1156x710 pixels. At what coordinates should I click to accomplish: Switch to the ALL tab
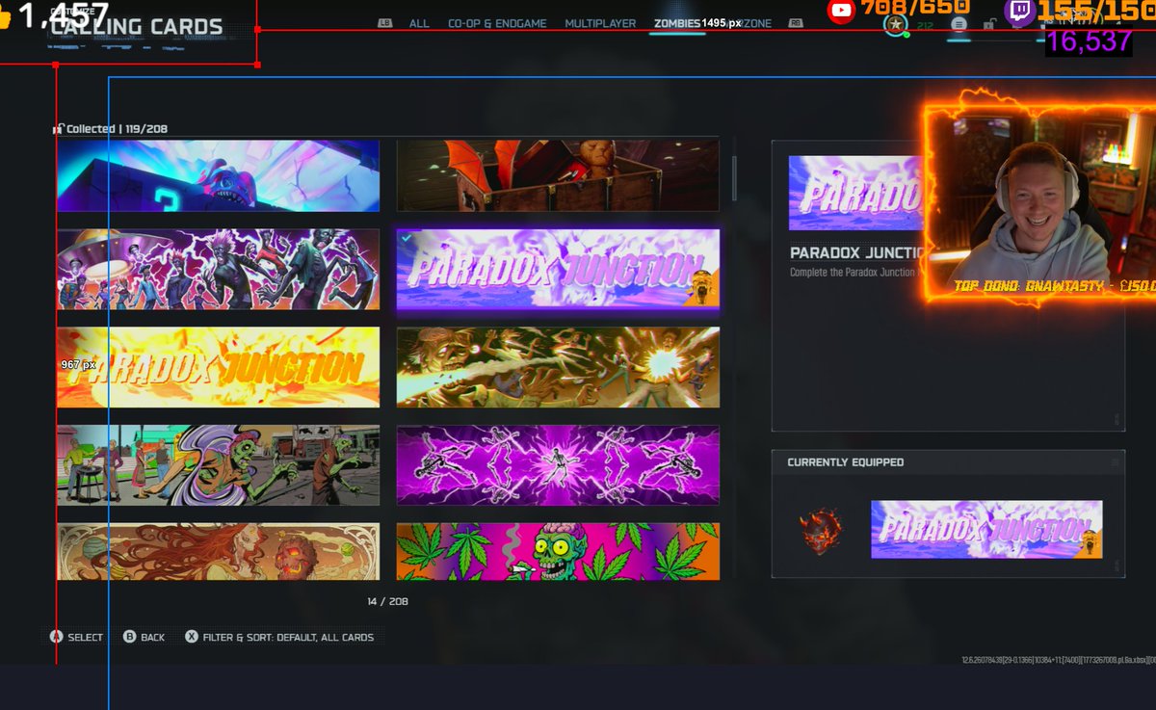tap(419, 23)
